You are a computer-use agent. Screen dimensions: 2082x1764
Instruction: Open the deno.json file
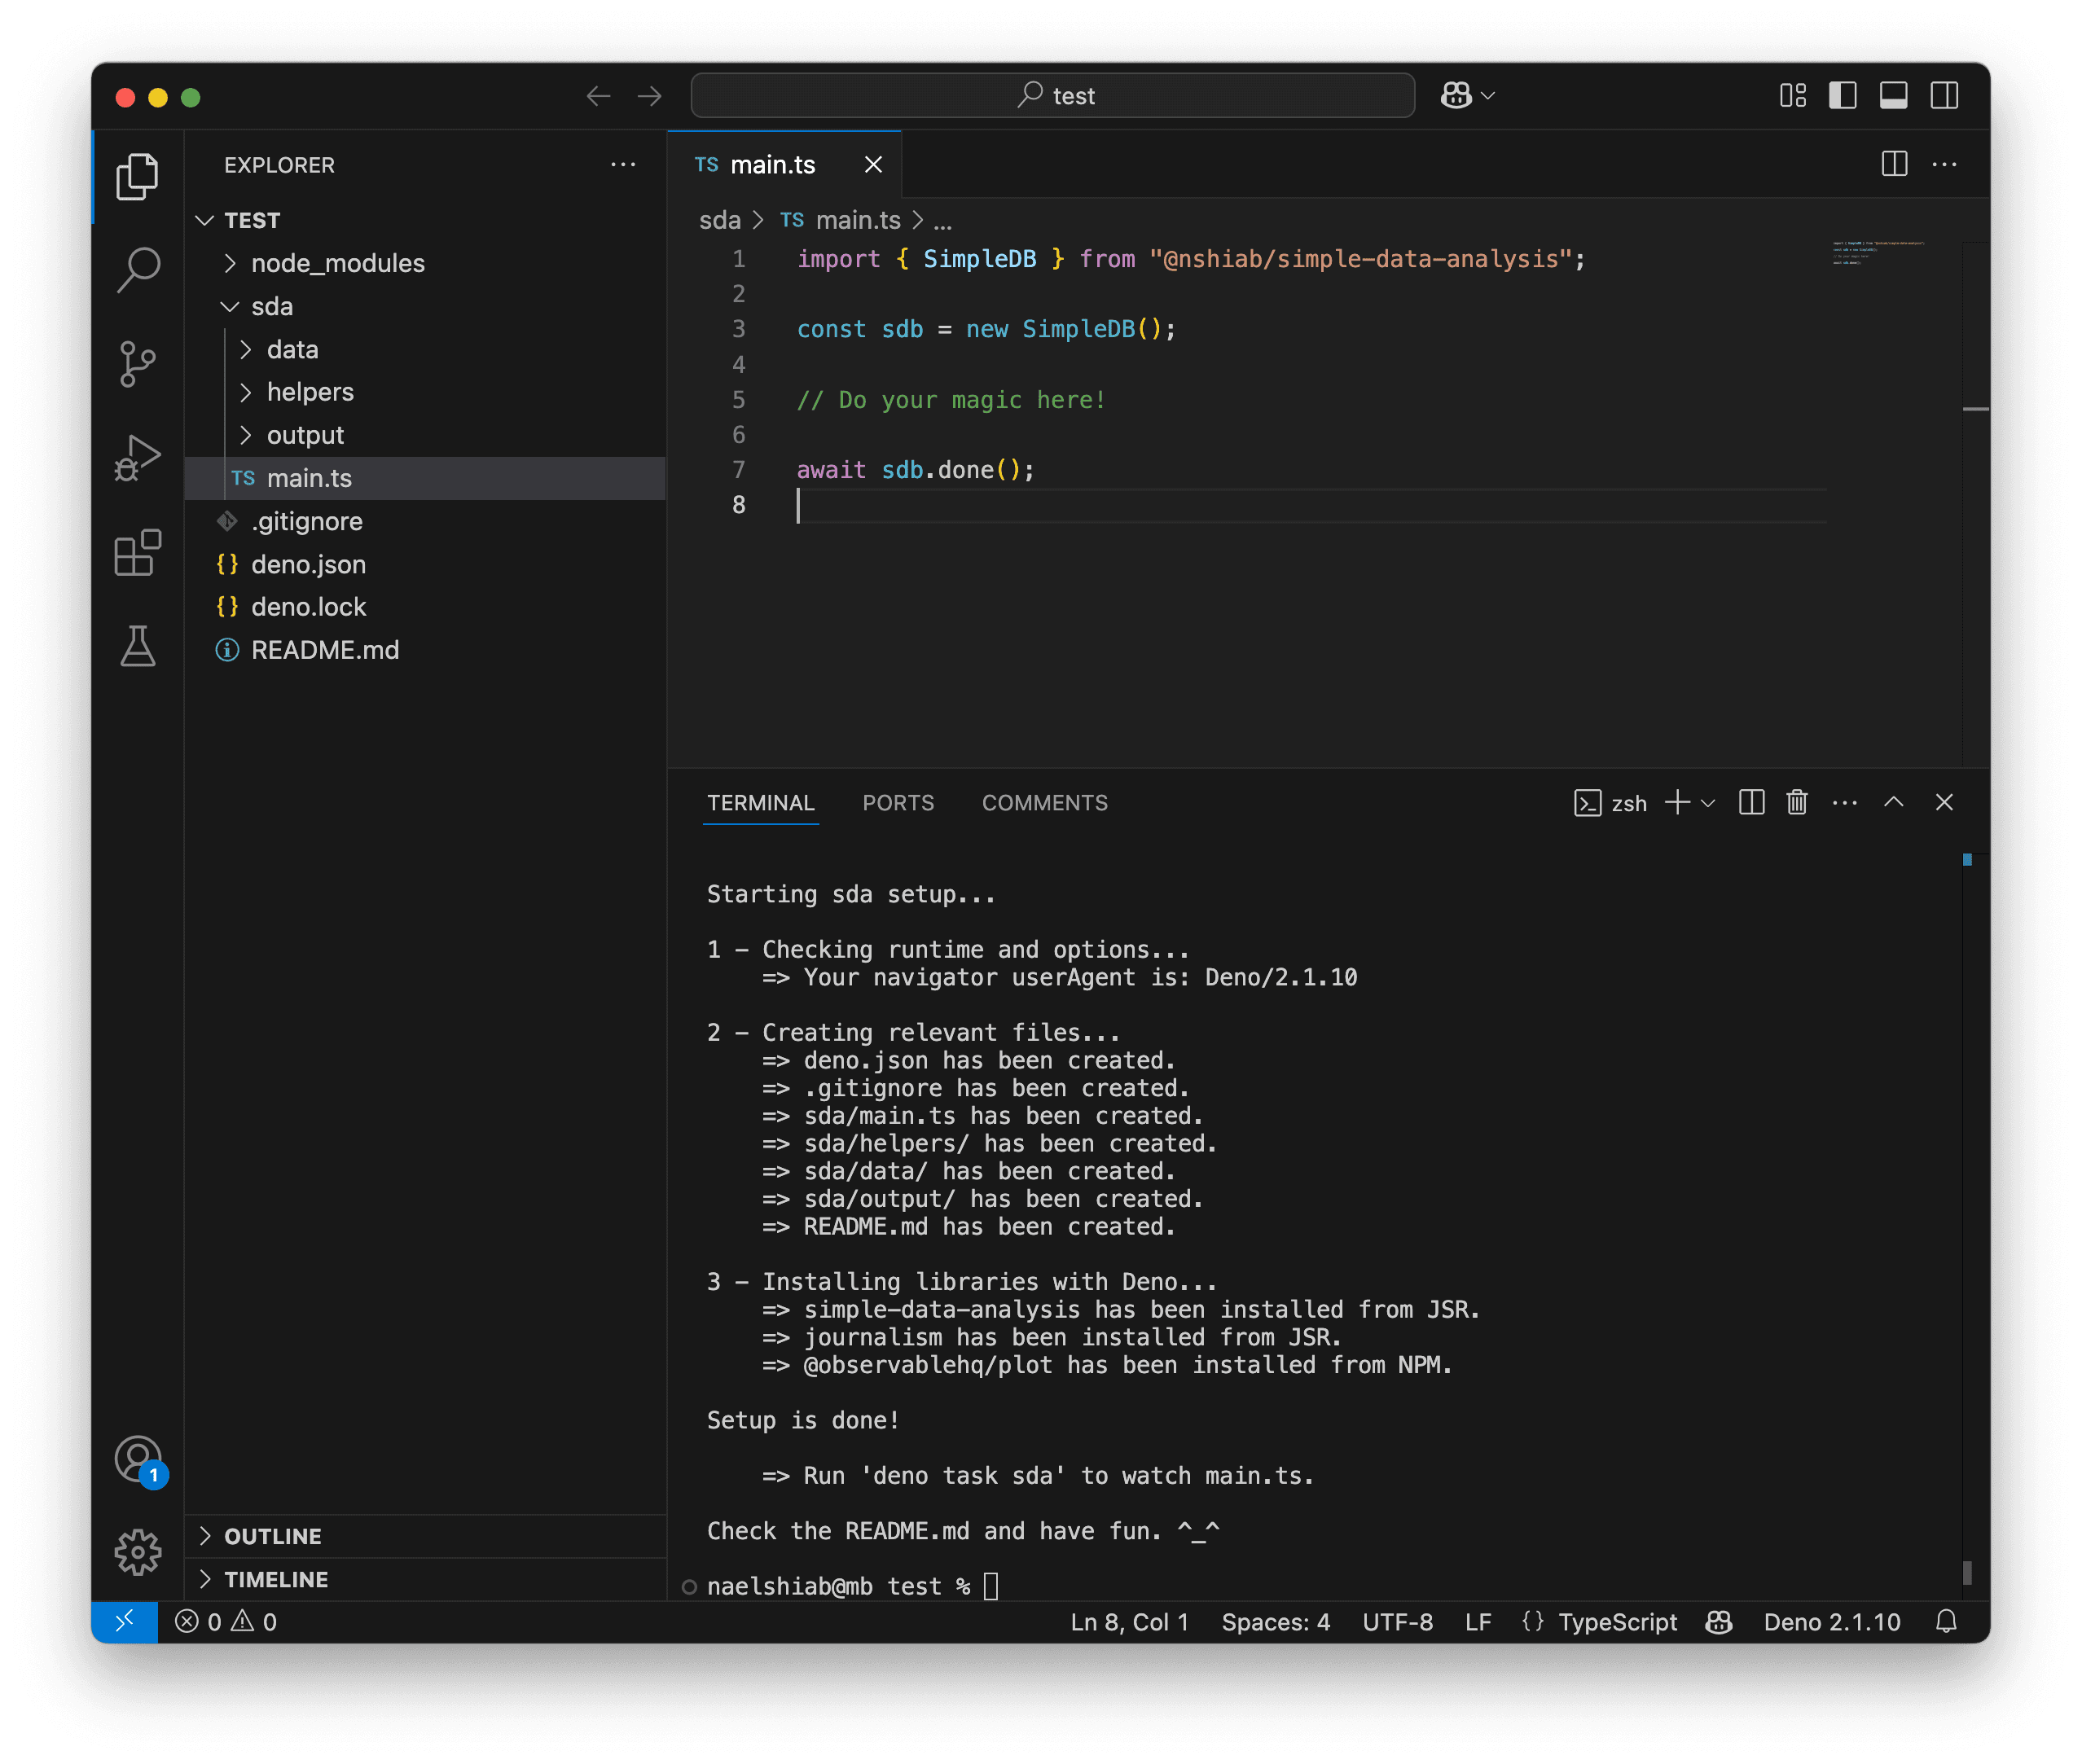click(426, 564)
